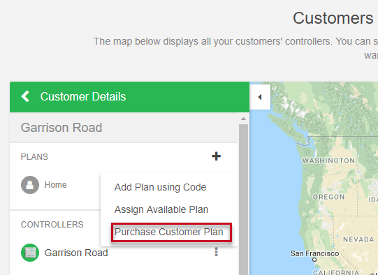Open the Home plan entry
Screen dimensions: 378x275
point(55,185)
